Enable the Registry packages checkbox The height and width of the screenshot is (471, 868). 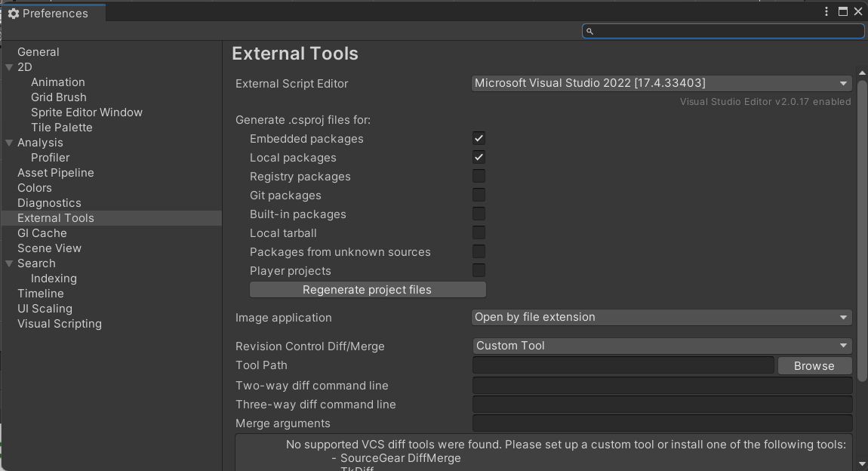(x=479, y=176)
